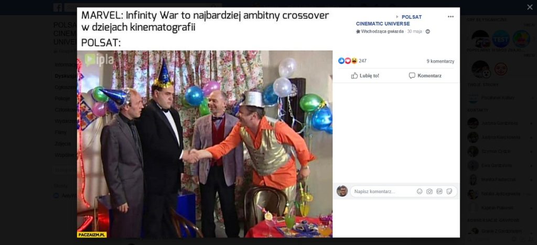View the 247 reactions count list
Screen dimensions: 537x245
(362, 61)
